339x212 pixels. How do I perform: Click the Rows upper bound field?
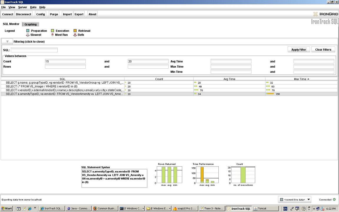[x=148, y=67]
